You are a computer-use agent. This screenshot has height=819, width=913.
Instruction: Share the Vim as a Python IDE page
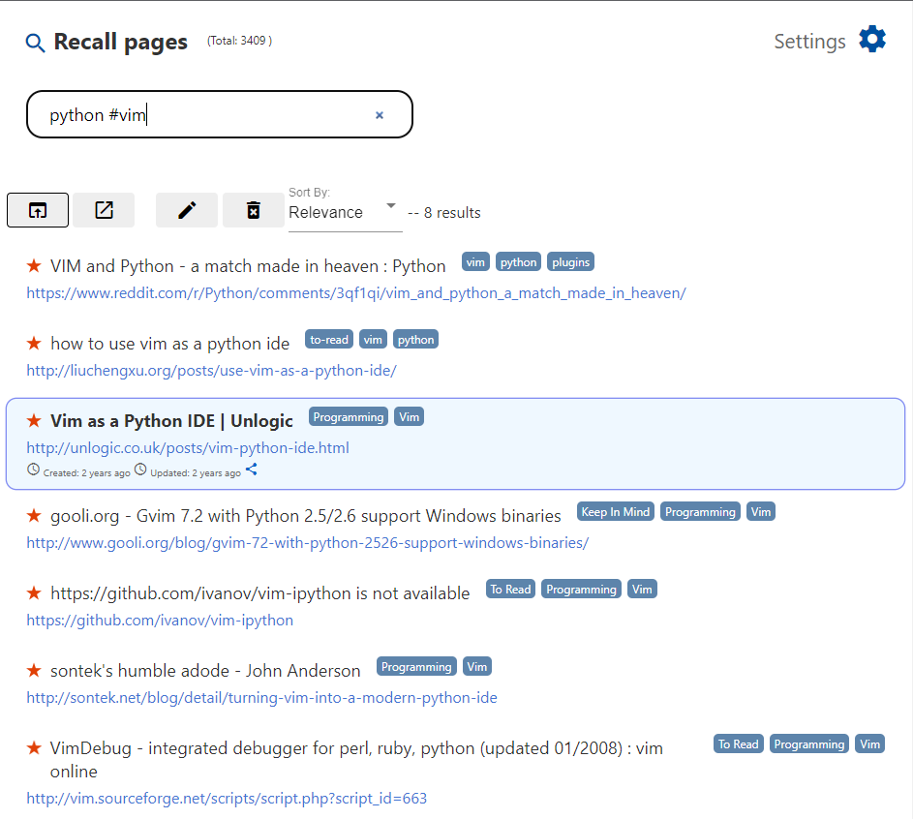252,470
